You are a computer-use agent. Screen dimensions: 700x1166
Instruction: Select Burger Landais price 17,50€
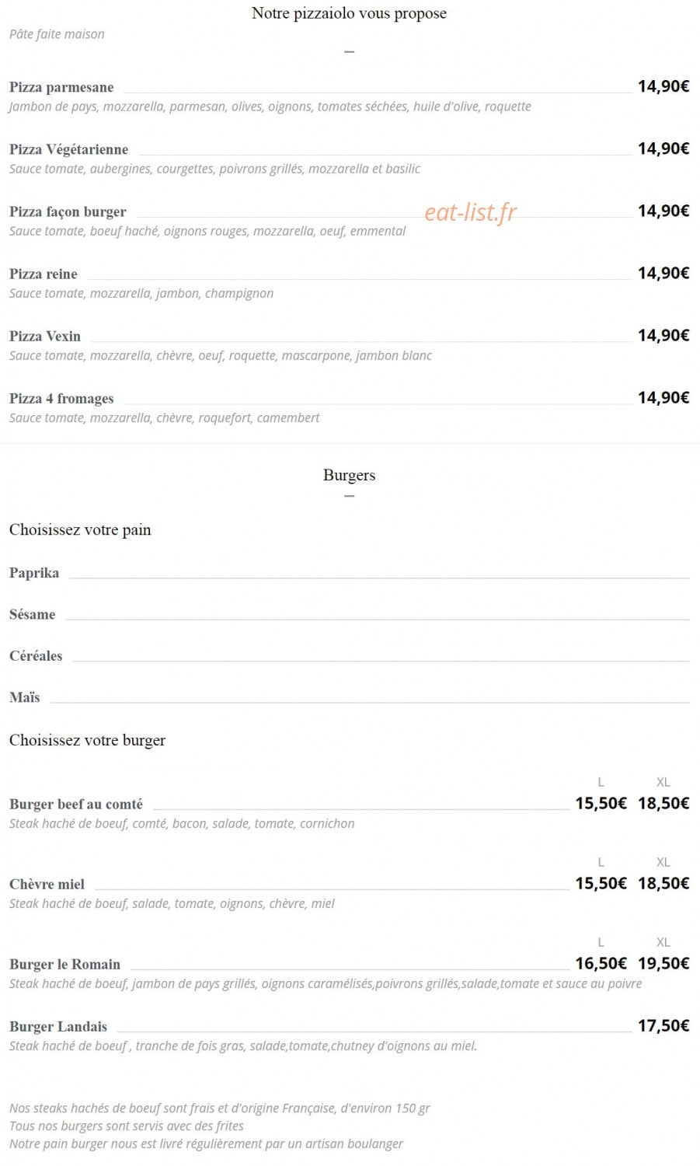tap(663, 1025)
